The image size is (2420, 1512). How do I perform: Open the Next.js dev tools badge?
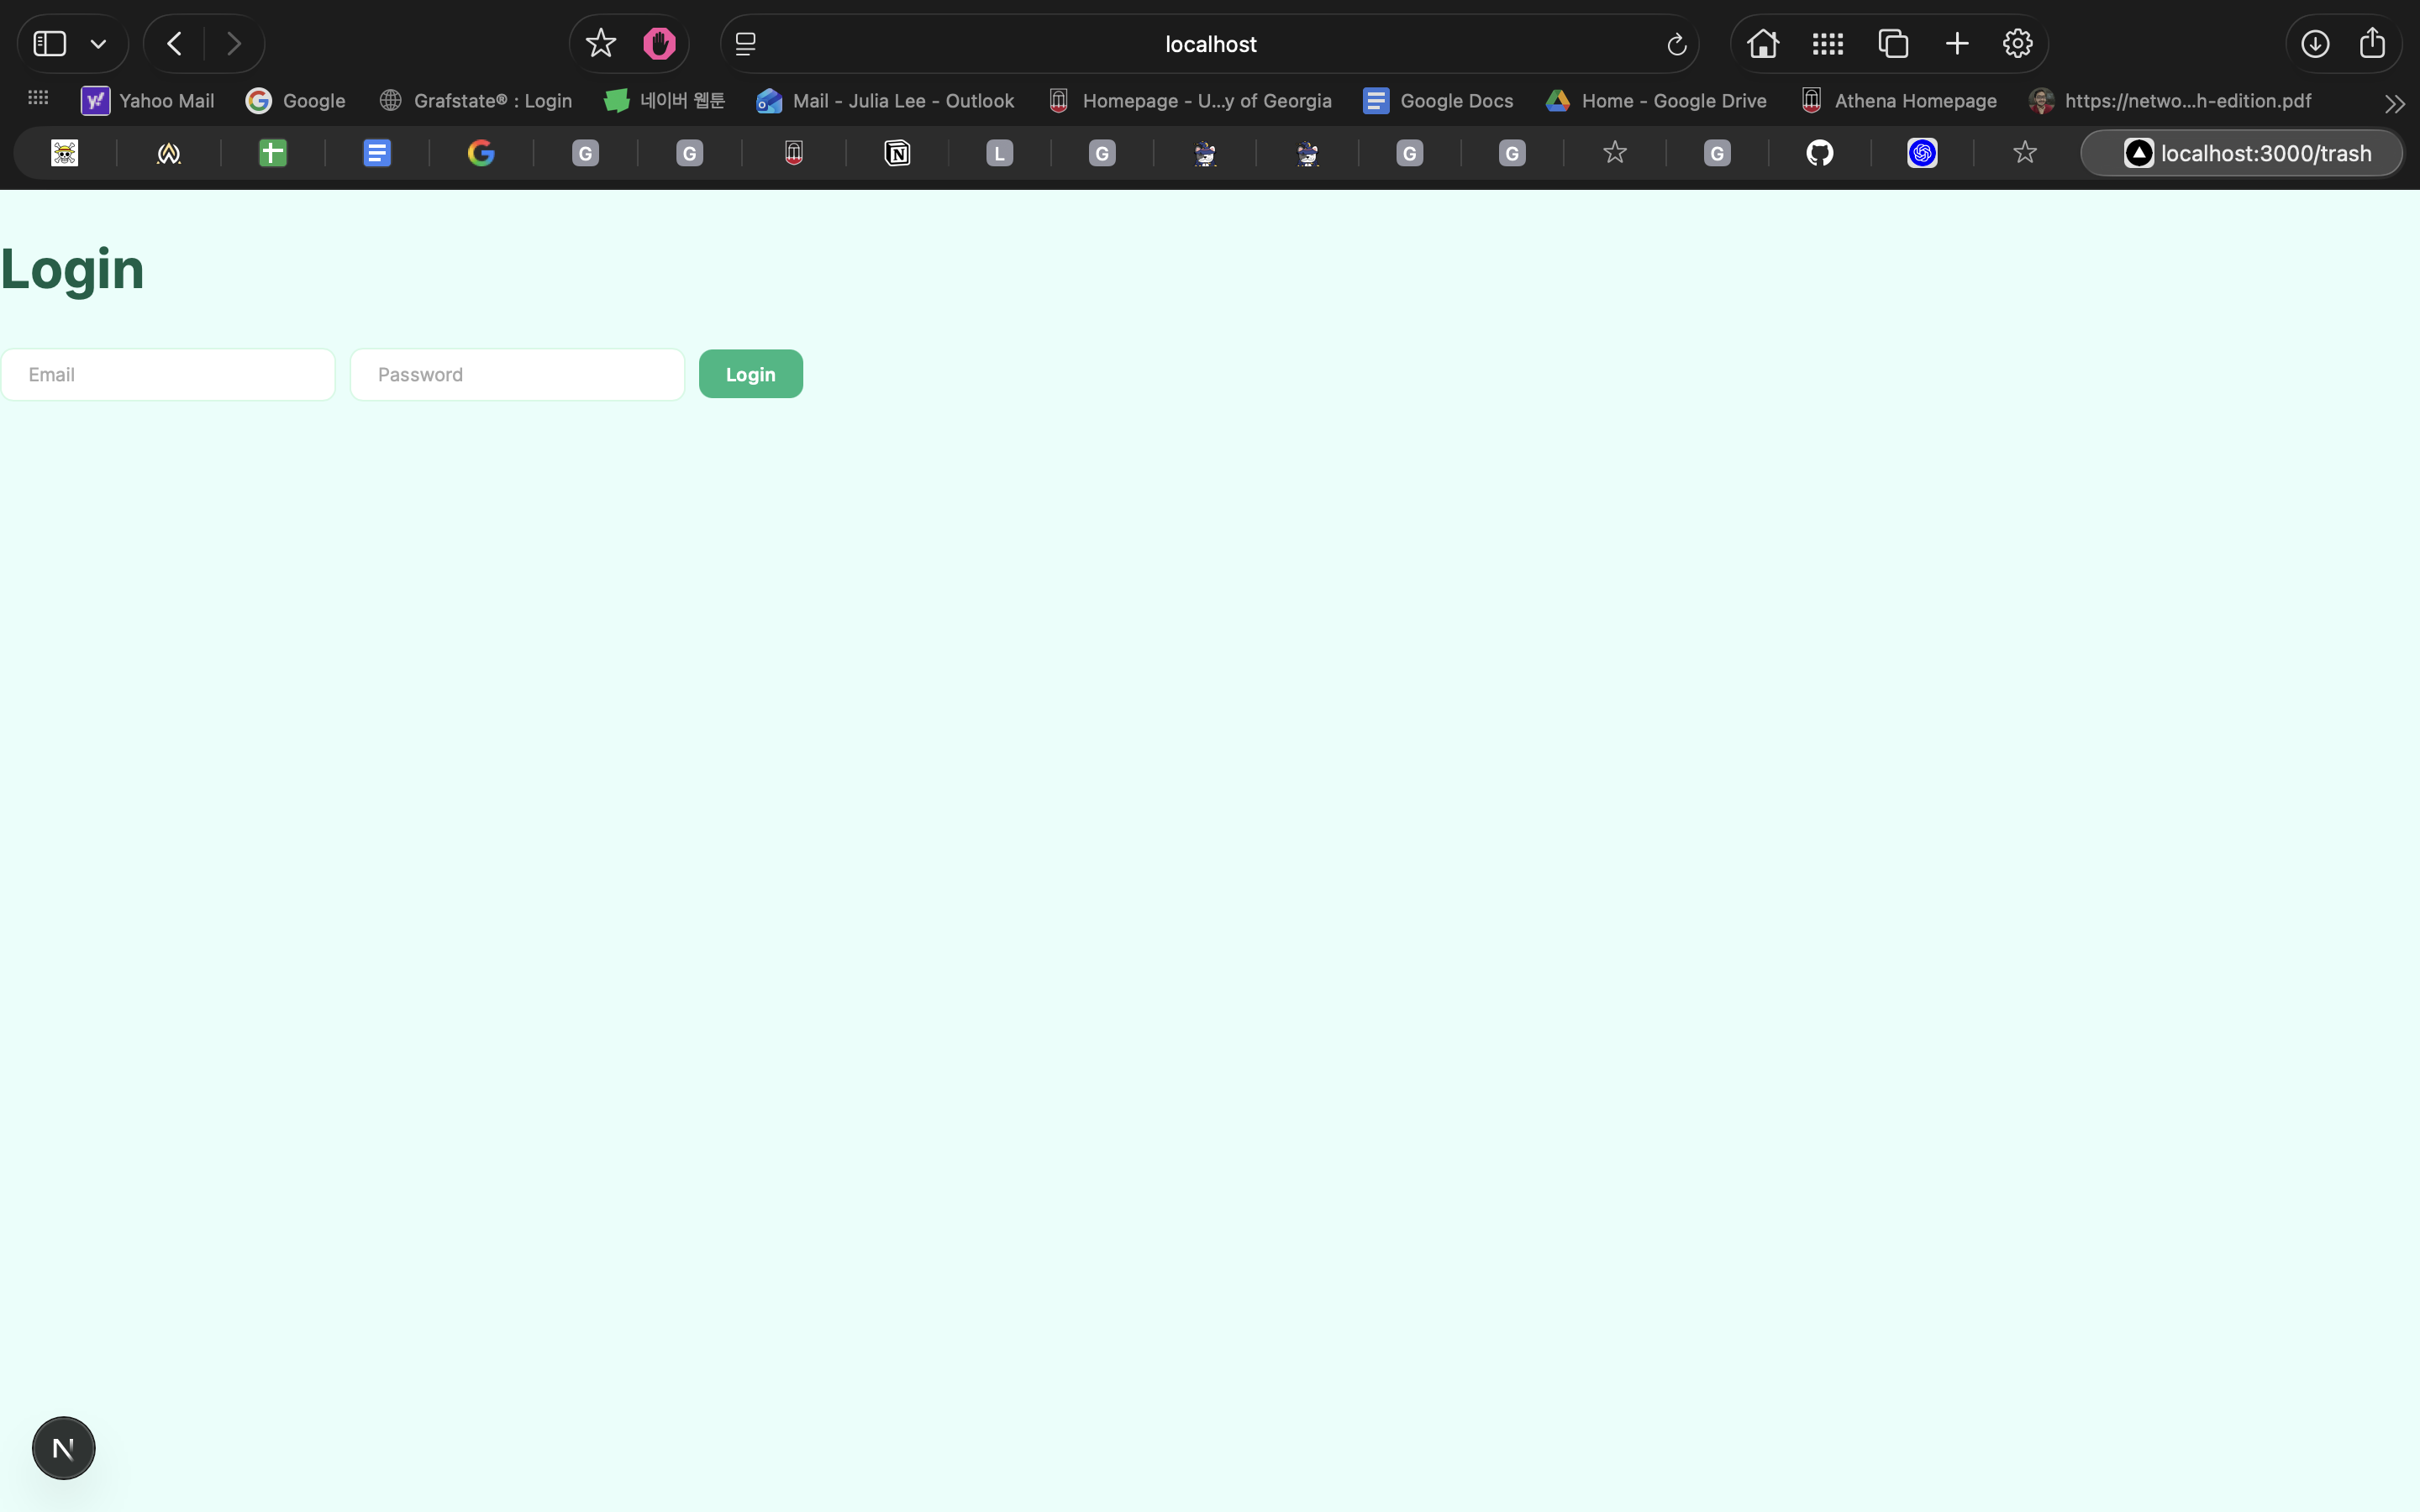[63, 1447]
